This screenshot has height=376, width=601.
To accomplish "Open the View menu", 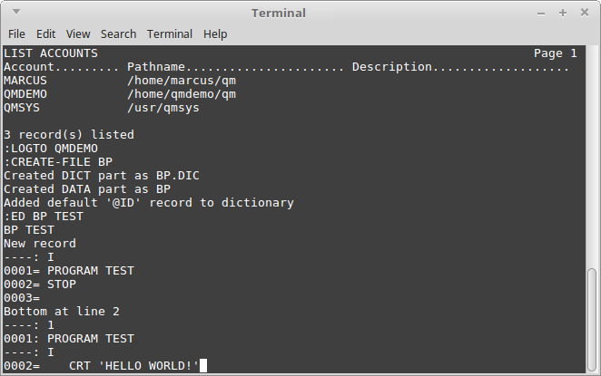I will (78, 34).
